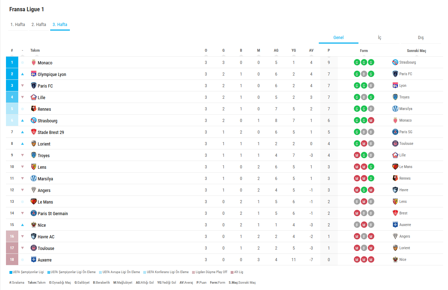The height and width of the screenshot is (290, 448).
Task: Click first form circle in Monaco row
Action: tap(357, 63)
